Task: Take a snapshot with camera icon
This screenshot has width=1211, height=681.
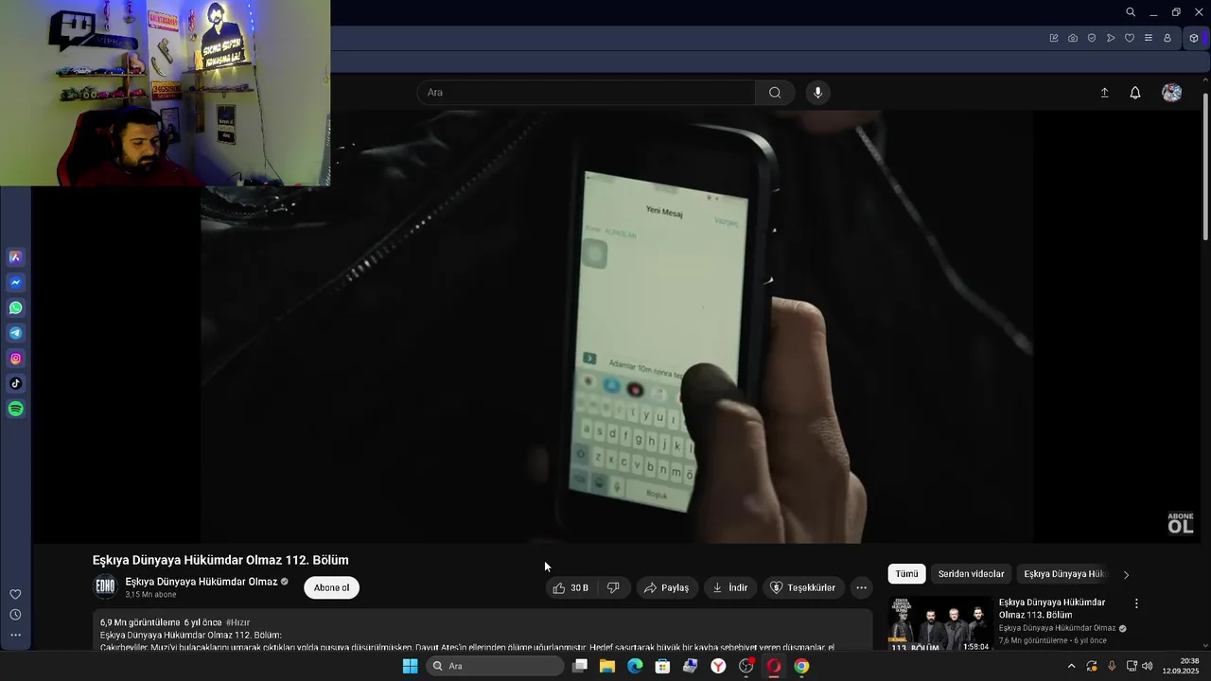Action: coord(1073,38)
